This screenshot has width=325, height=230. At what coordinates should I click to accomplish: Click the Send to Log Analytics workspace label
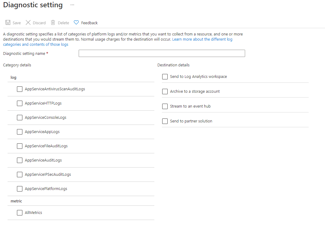click(198, 77)
